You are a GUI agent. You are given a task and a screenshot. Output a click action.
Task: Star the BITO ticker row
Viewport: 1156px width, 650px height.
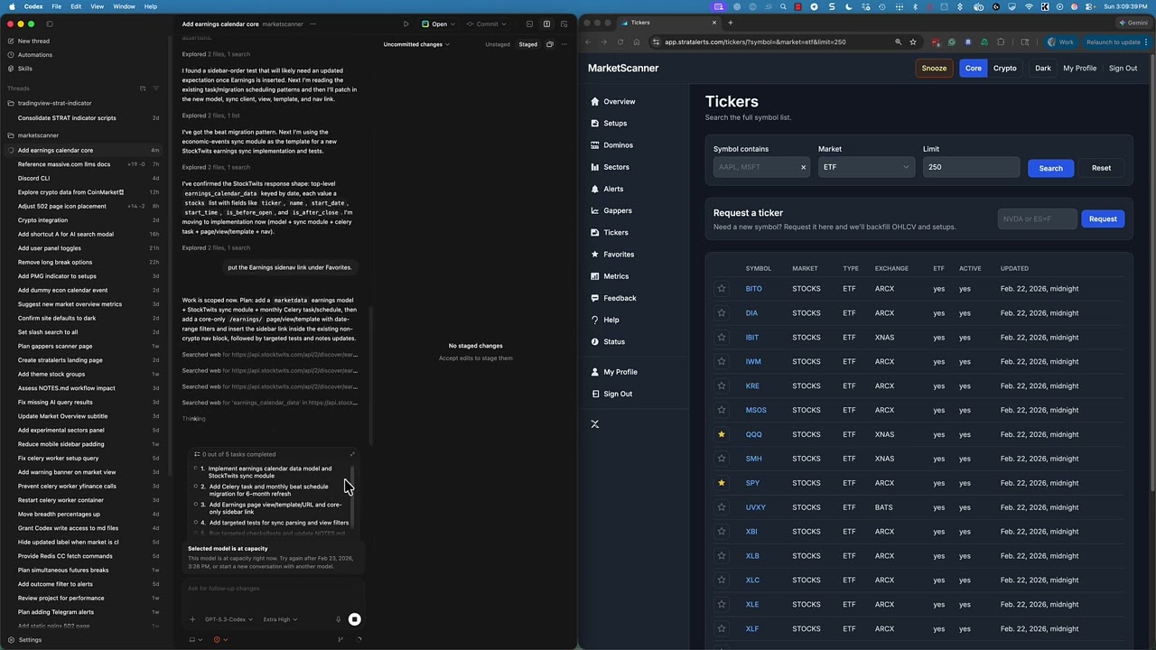(x=722, y=289)
